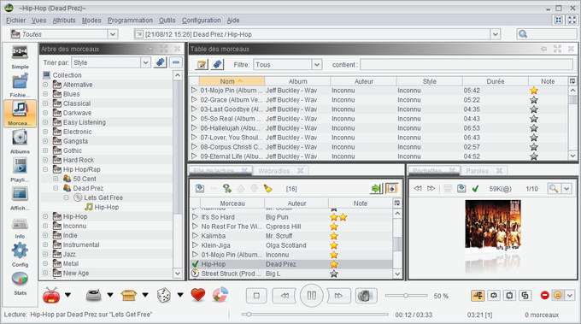Click the save icon in queue toolbar
The image size is (581, 324).
200,189
